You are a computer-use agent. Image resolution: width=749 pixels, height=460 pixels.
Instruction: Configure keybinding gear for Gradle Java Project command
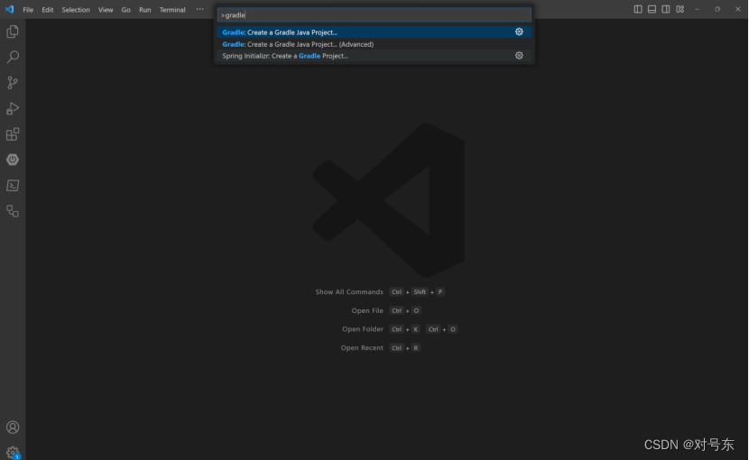coord(519,32)
